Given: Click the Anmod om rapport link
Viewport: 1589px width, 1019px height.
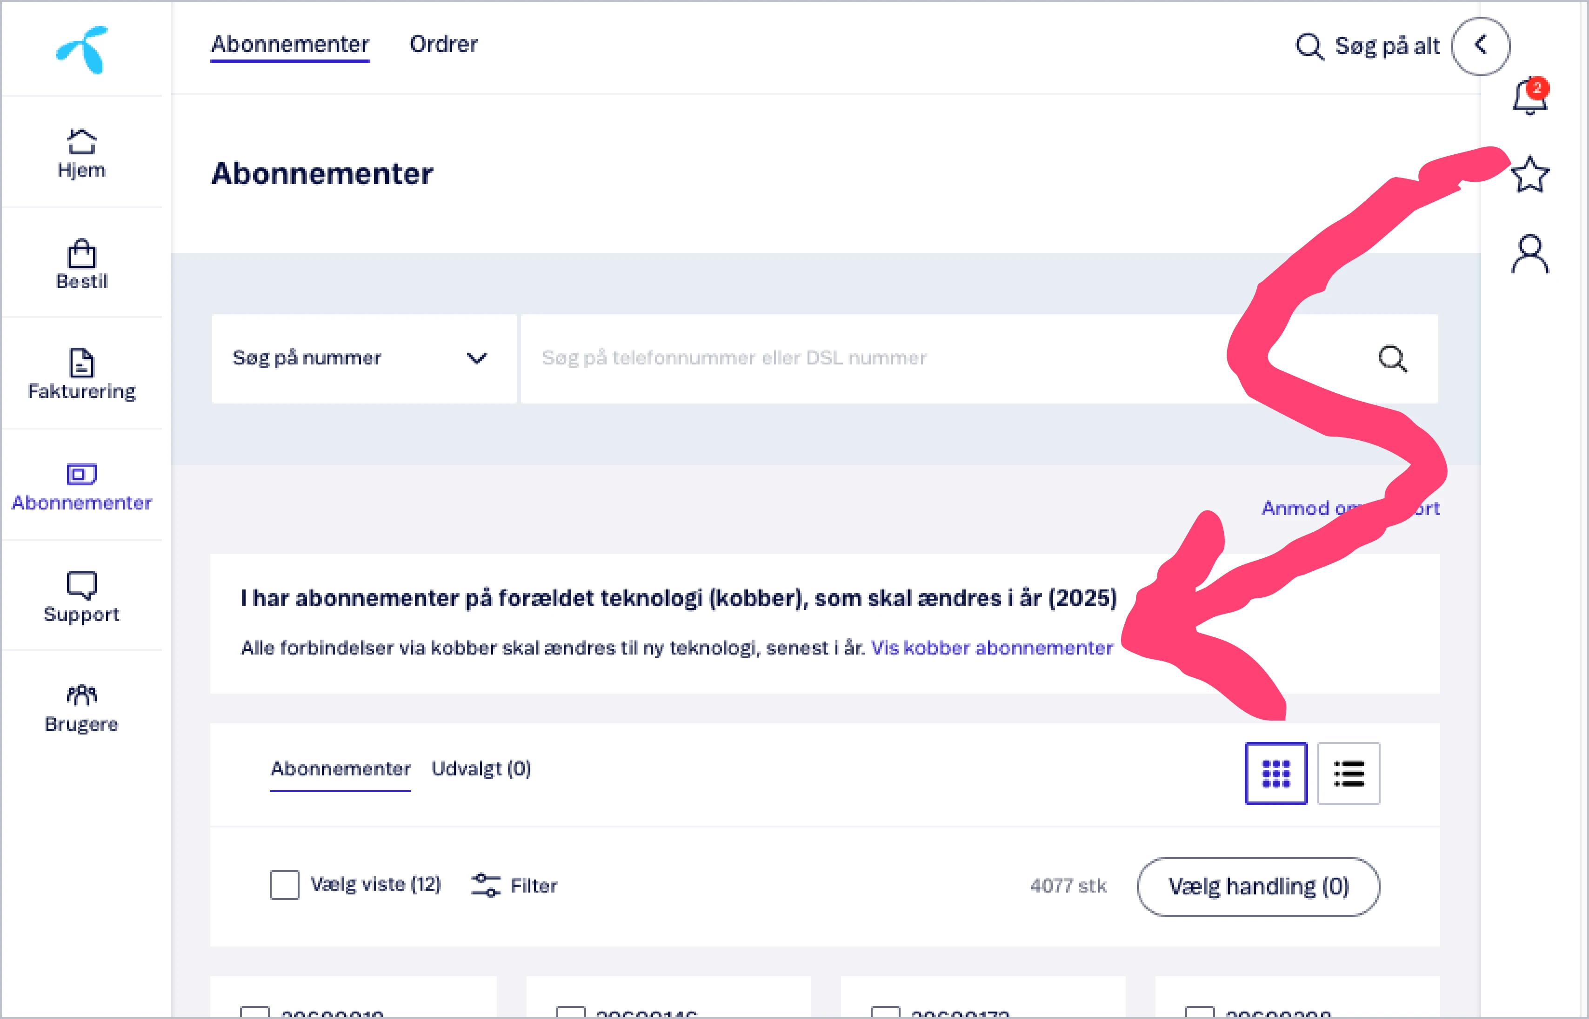Looking at the screenshot, I should [1351, 508].
